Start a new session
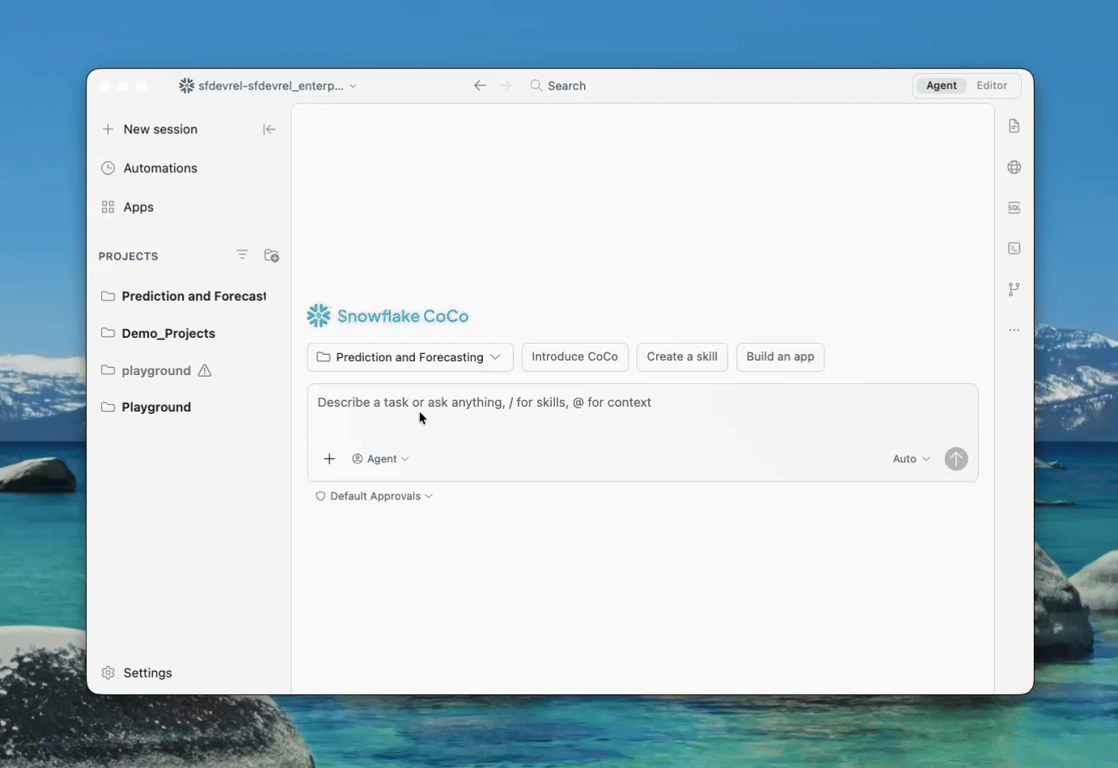This screenshot has height=768, width=1118. click(x=150, y=129)
